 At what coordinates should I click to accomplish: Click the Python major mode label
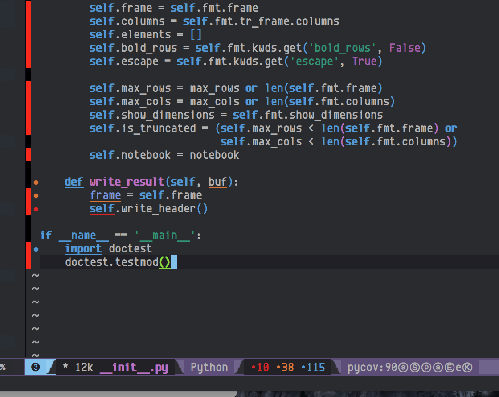[209, 368]
